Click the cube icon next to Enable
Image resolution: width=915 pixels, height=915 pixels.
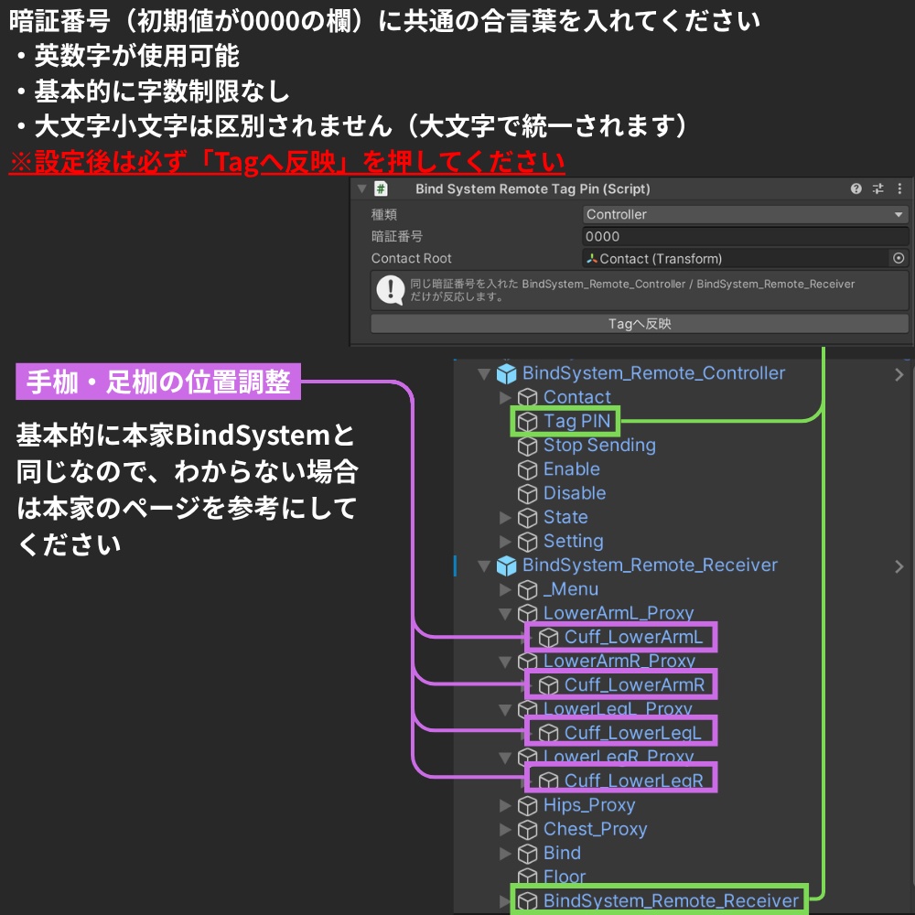click(x=528, y=469)
